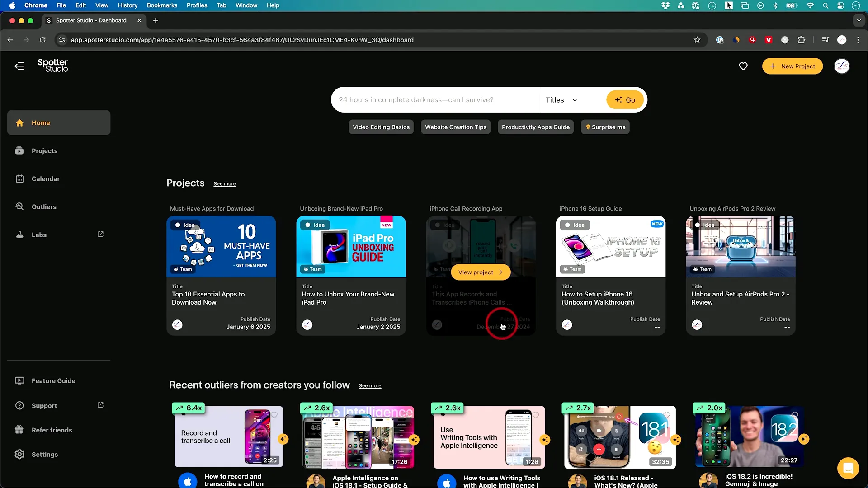The image size is (868, 488).
Task: Click Team badge on Must-Have Apps card
Action: pos(183,269)
